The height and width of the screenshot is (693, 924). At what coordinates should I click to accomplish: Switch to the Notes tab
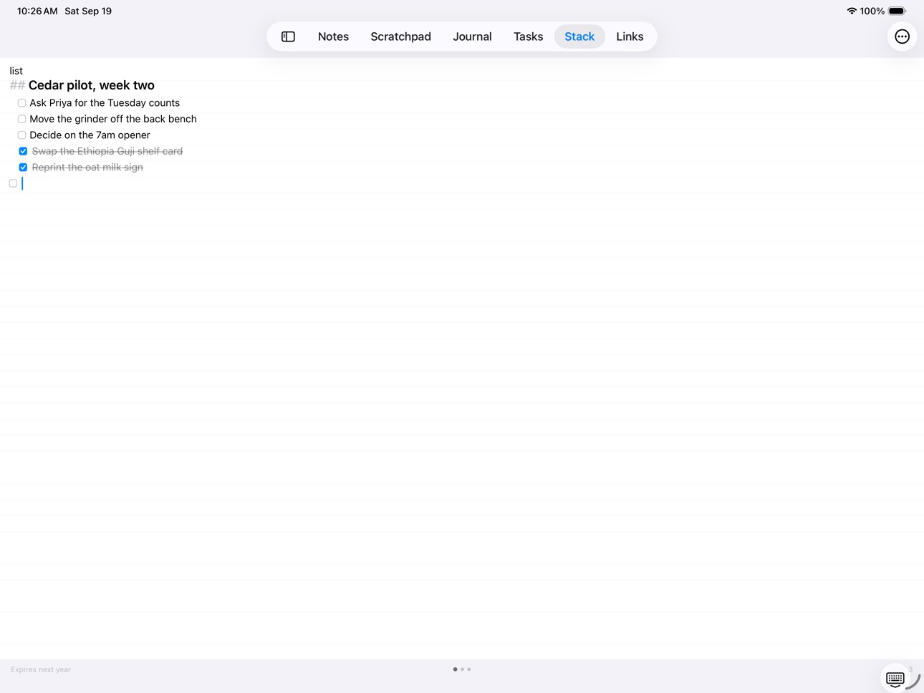[333, 37]
